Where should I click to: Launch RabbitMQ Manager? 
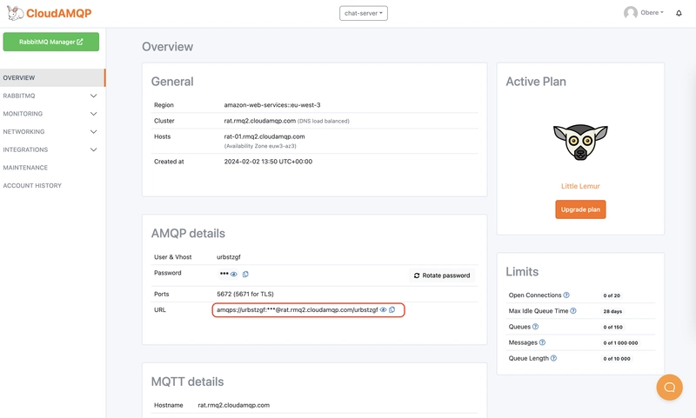51,42
